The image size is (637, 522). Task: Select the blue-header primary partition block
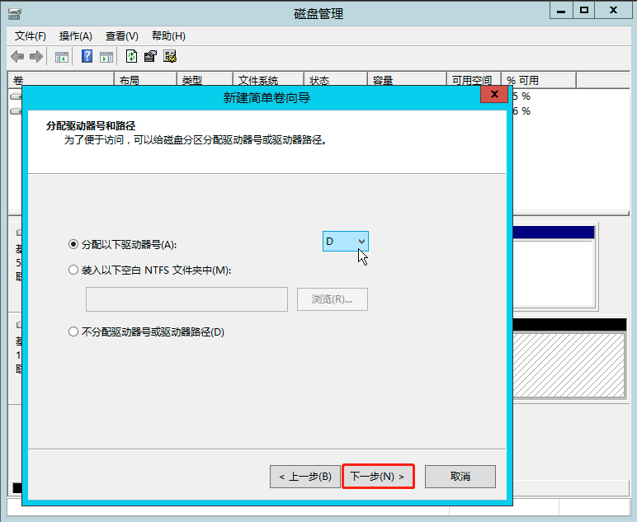pyautogui.click(x=554, y=266)
